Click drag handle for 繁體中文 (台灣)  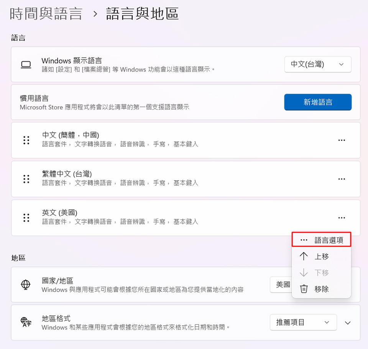(26, 179)
